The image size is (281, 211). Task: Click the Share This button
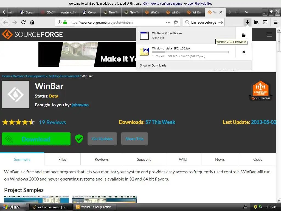point(134,139)
